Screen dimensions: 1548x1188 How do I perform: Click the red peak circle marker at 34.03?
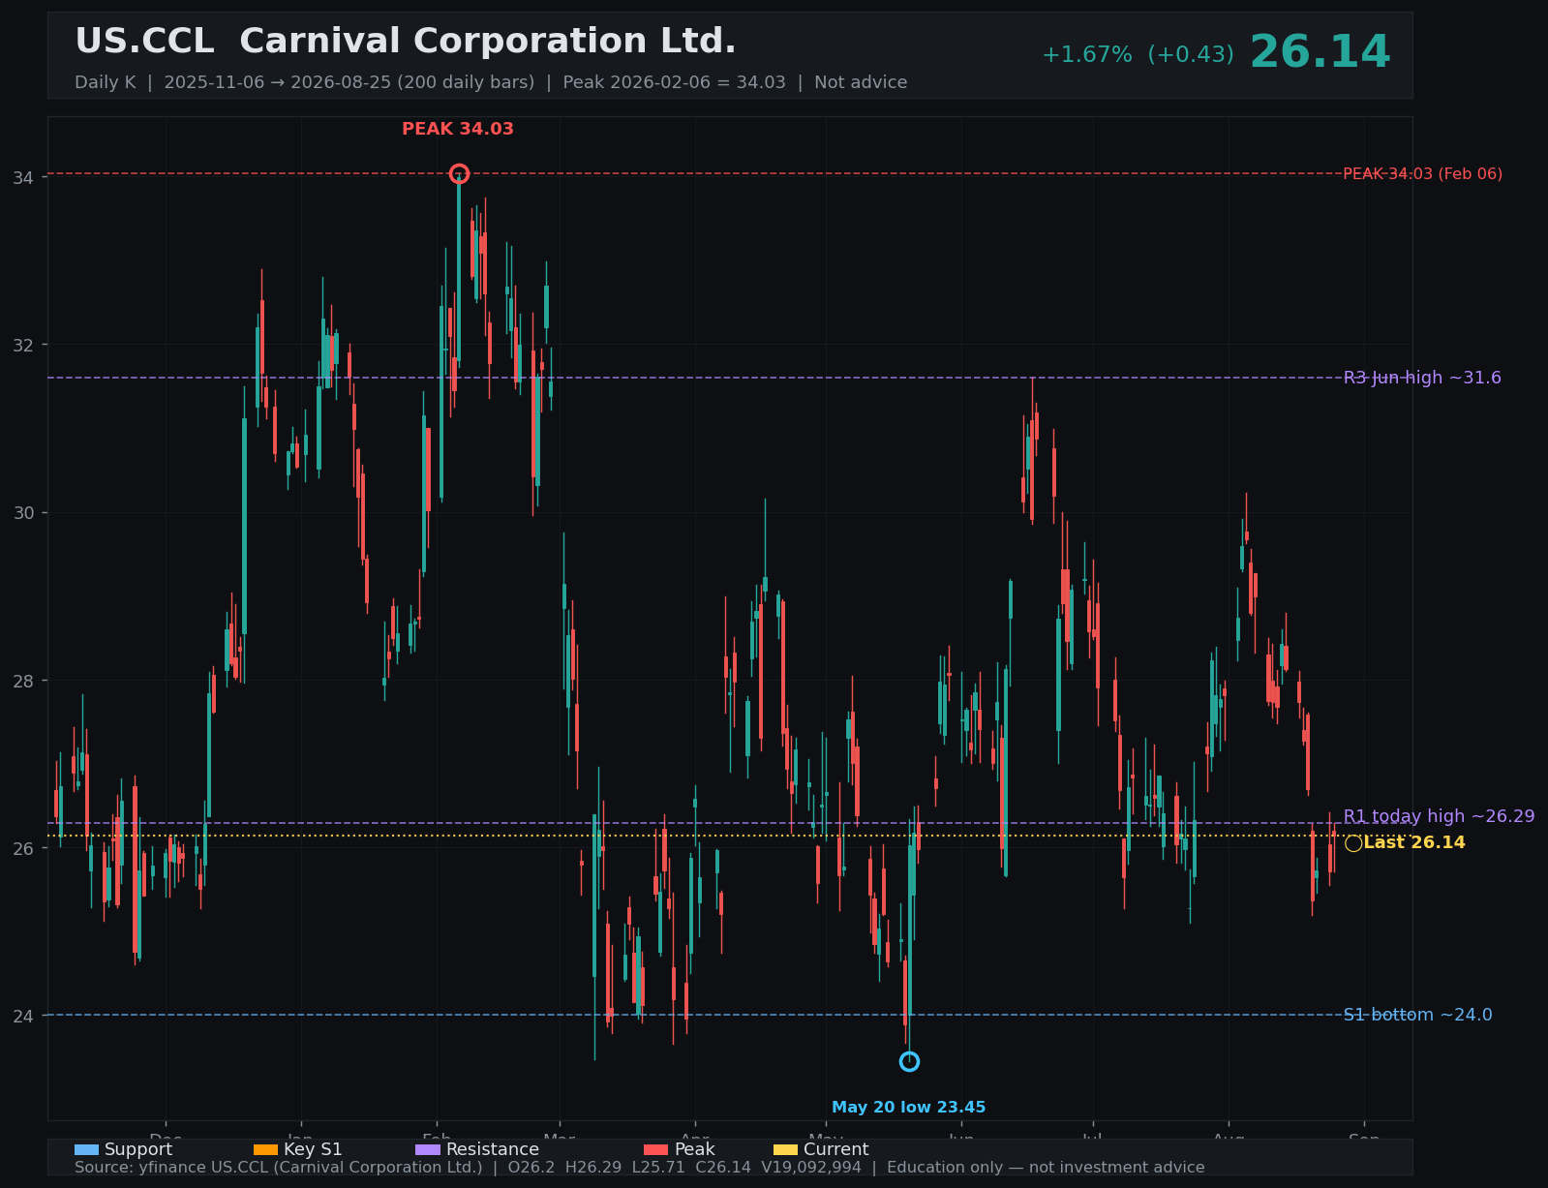click(459, 174)
